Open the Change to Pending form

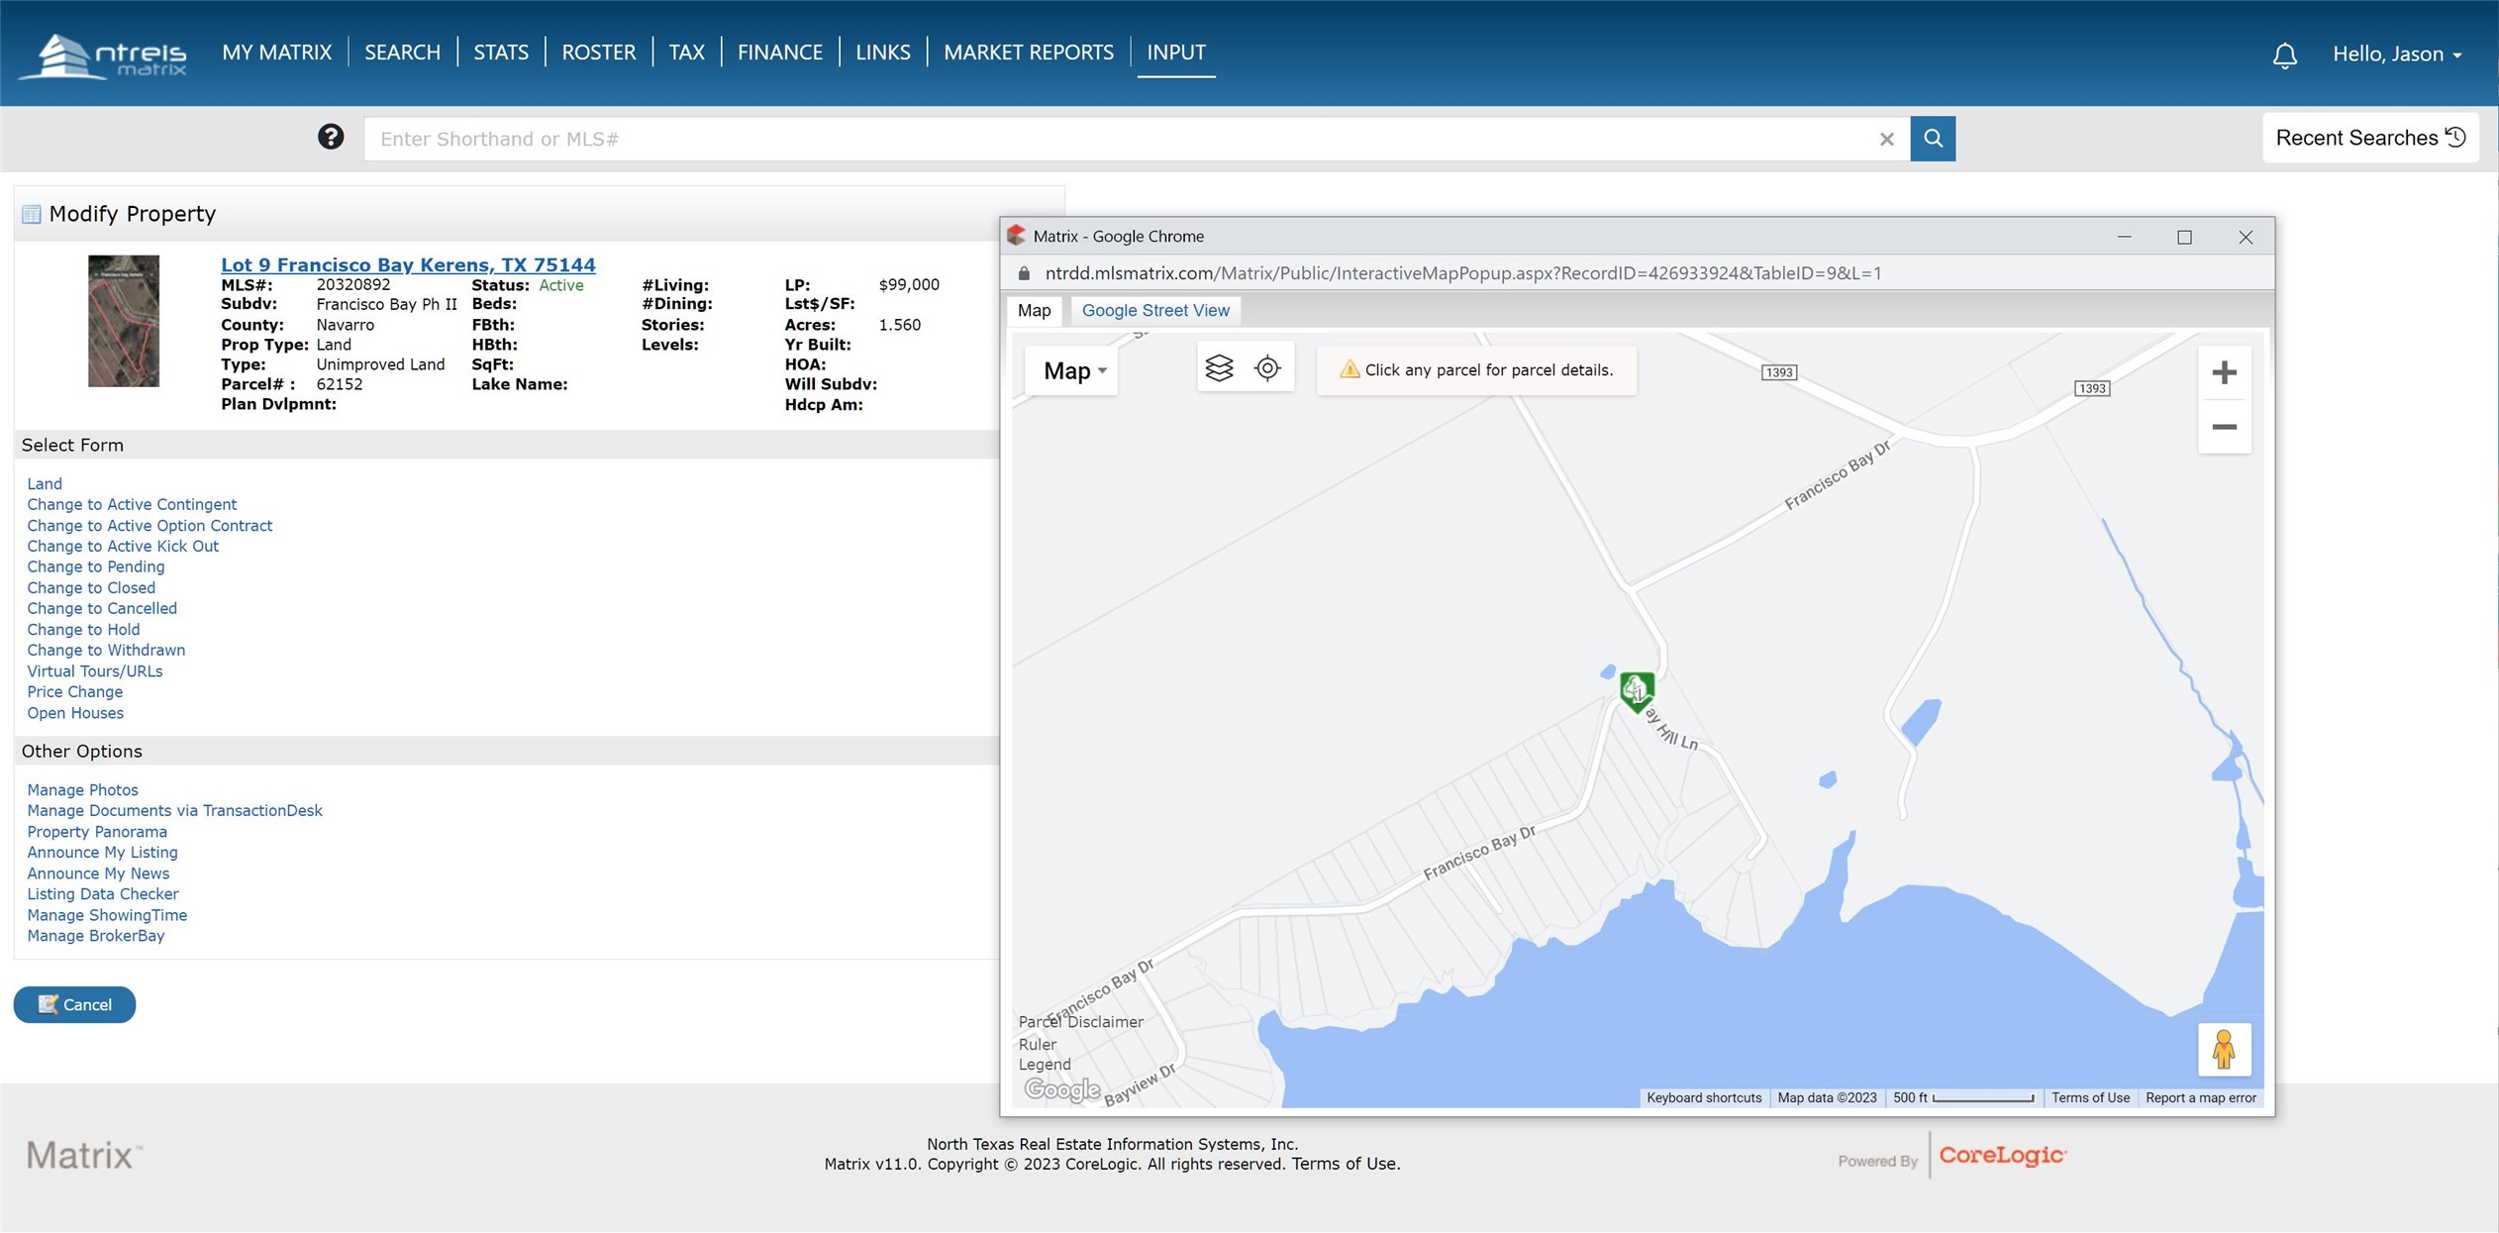click(95, 566)
